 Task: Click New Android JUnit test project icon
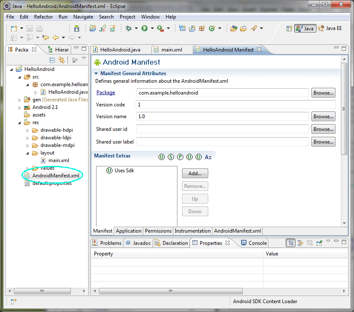click(102, 28)
